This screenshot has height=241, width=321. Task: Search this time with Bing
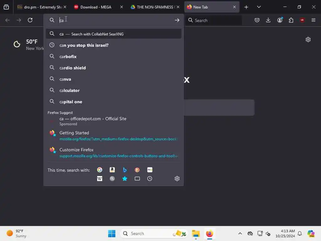pos(125,170)
